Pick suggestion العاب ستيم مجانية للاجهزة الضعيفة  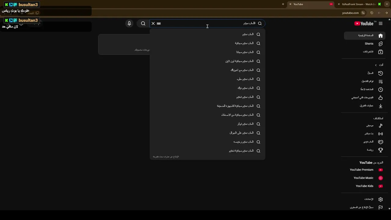coord(207,106)
